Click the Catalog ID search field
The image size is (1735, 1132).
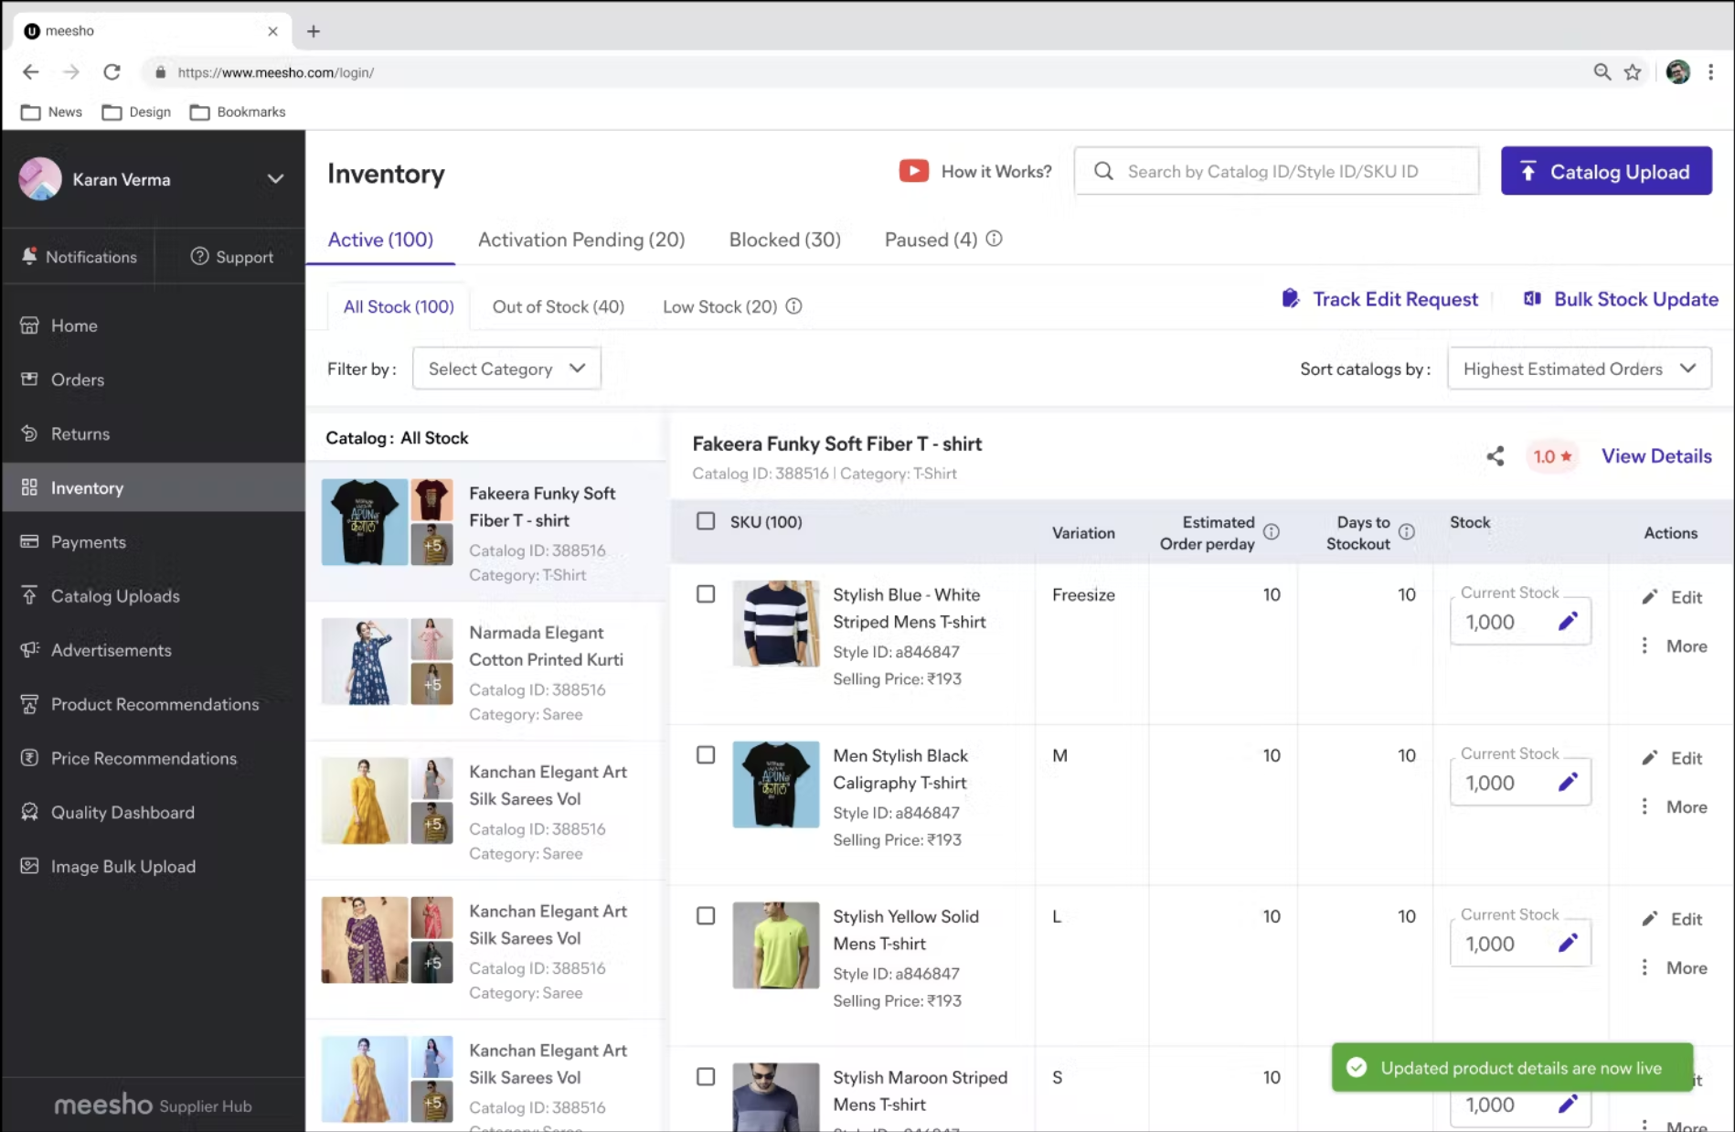[1276, 171]
